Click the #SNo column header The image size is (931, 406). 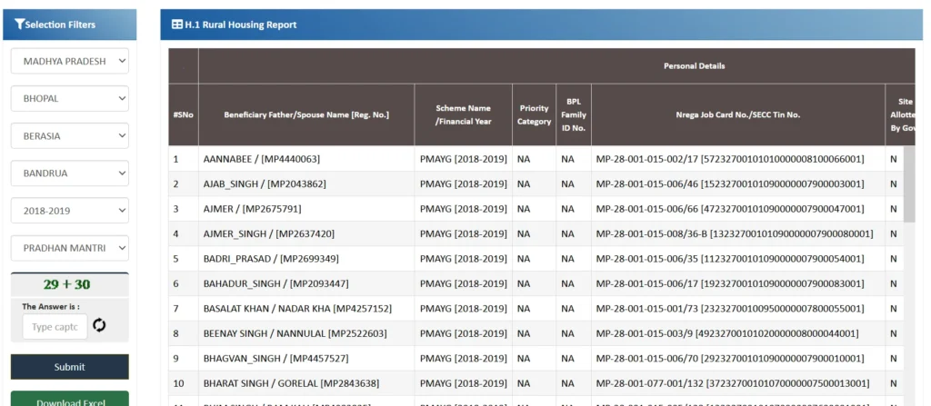[x=183, y=115]
